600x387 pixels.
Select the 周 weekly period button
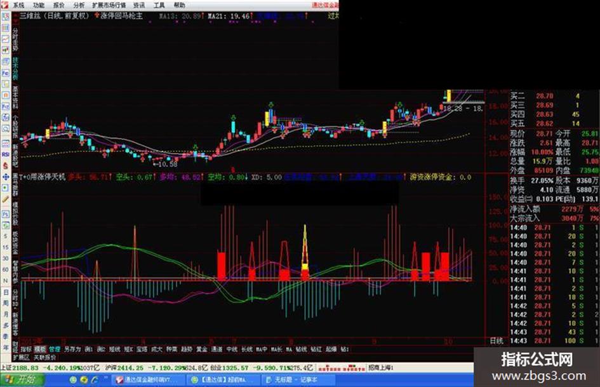pyautogui.click(x=5, y=303)
